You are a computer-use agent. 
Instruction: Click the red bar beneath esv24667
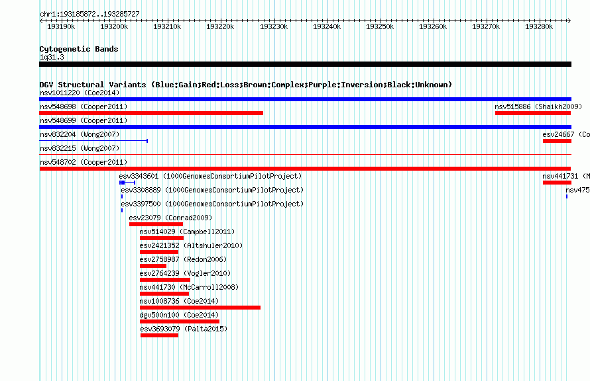point(557,141)
